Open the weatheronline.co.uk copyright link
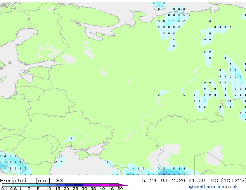 213,187
